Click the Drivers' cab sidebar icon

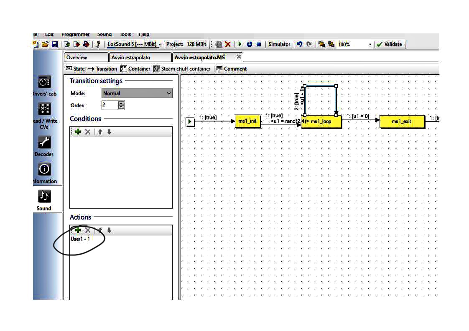44,81
